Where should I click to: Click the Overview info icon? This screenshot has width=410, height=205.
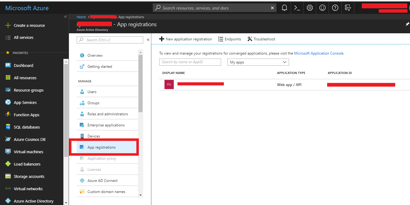click(x=82, y=55)
